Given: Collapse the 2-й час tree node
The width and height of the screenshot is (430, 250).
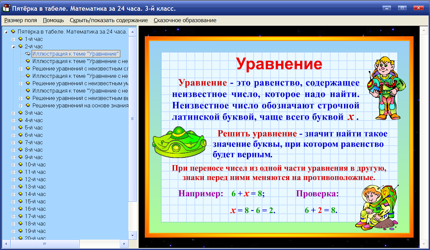Looking at the screenshot, I should pyautogui.click(x=13, y=46).
